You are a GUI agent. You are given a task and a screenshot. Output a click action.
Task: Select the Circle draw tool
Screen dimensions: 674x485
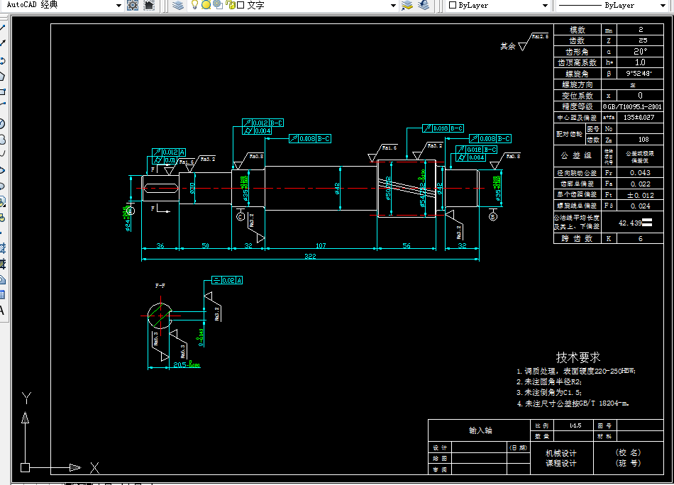[2, 123]
